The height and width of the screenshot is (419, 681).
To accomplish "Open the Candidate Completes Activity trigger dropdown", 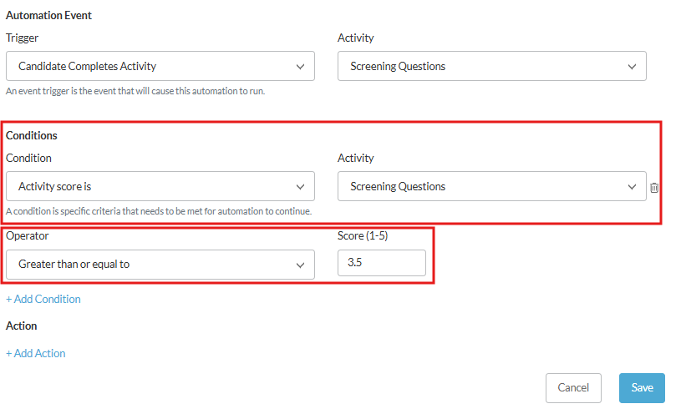I will [160, 66].
